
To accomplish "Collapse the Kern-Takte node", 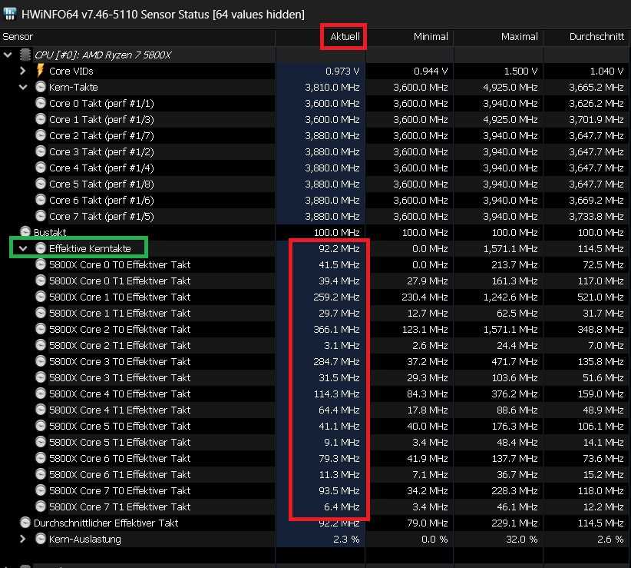I will tap(23, 87).
